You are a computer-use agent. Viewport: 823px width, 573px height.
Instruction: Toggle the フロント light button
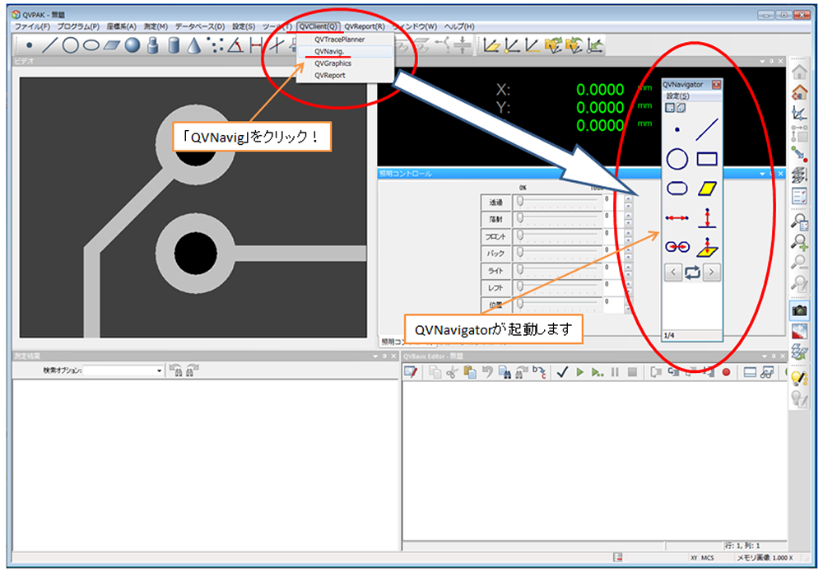click(x=495, y=236)
